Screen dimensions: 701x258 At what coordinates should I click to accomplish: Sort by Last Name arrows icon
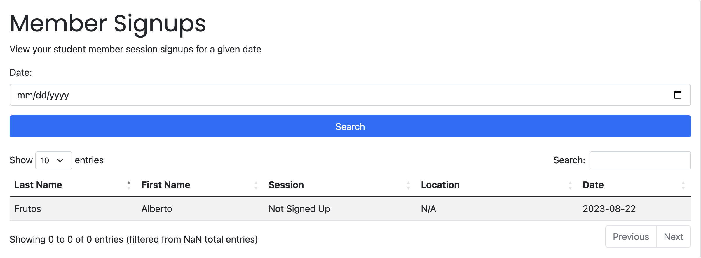(x=129, y=185)
